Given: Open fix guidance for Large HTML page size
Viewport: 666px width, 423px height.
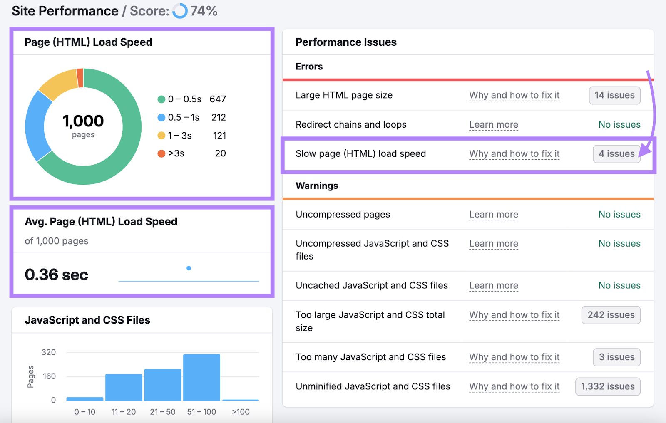Looking at the screenshot, I should (x=514, y=95).
